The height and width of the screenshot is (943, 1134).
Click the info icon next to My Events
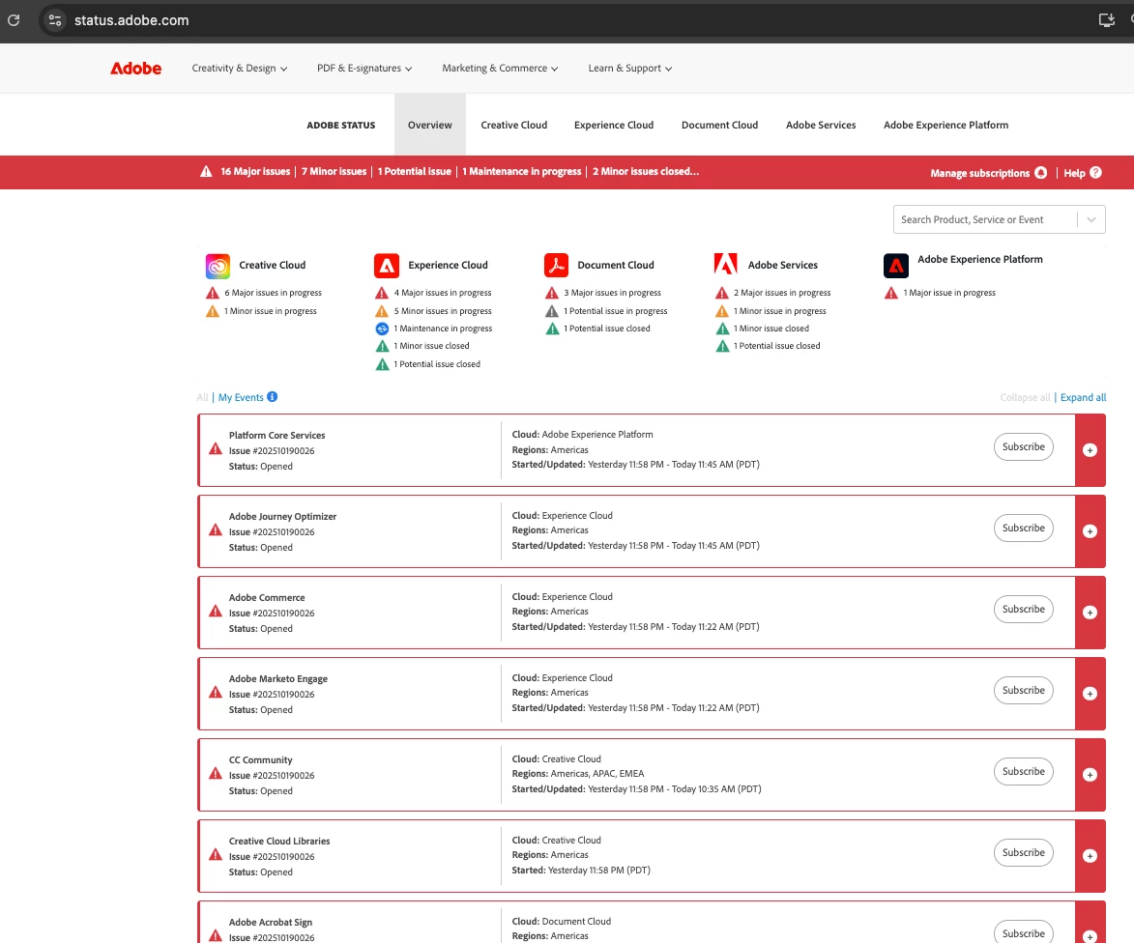click(272, 397)
